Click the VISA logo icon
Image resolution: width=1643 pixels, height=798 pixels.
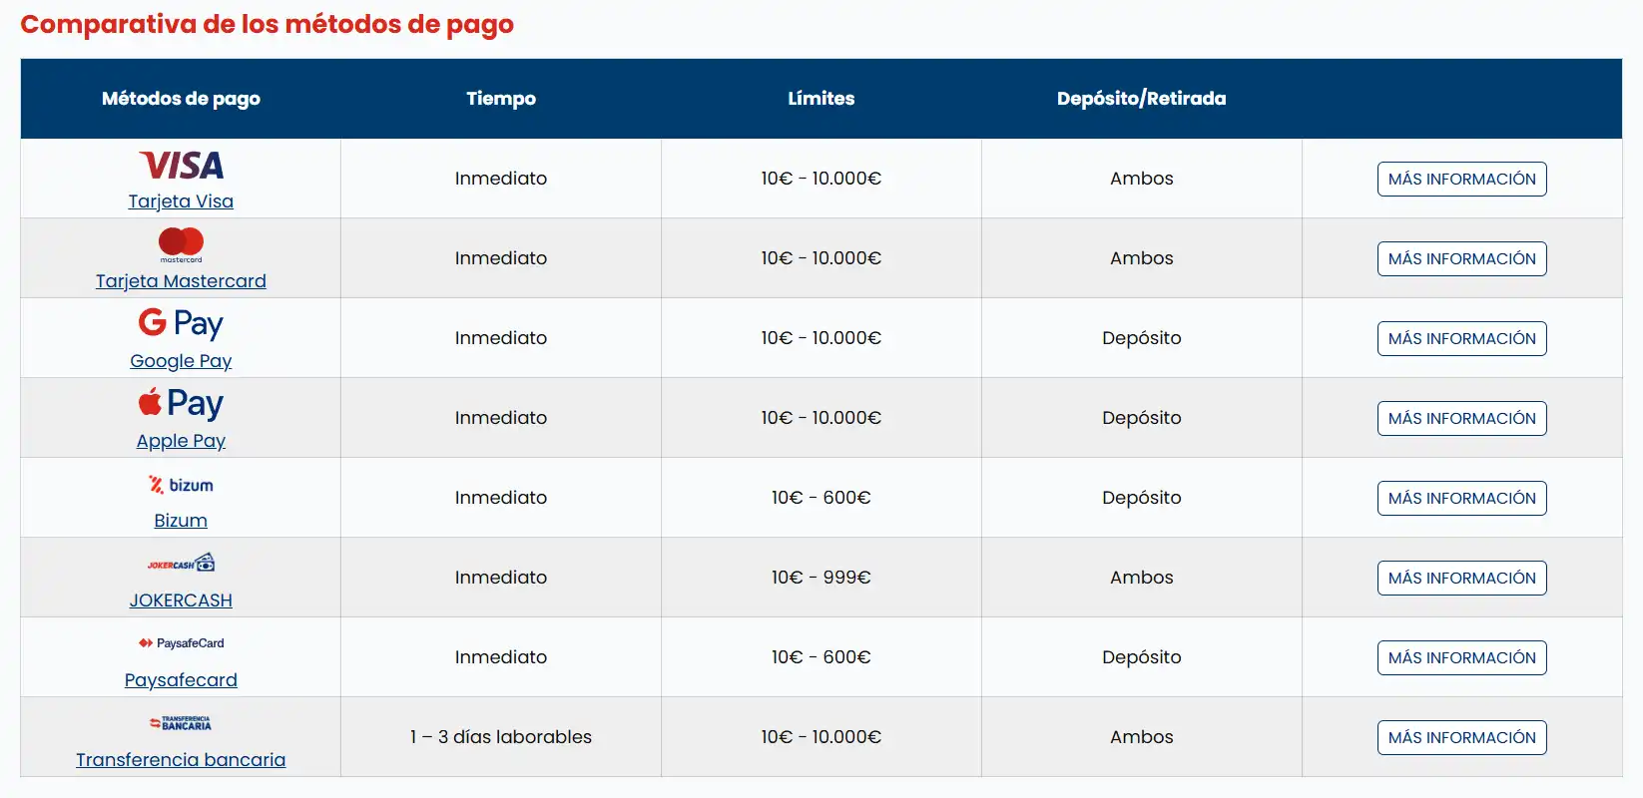(x=181, y=165)
